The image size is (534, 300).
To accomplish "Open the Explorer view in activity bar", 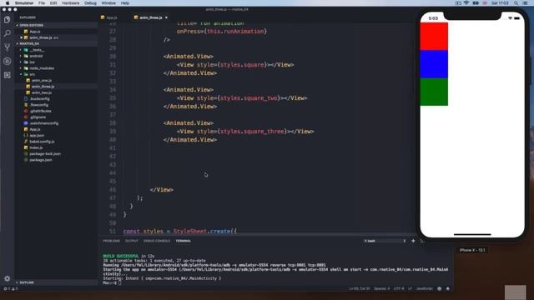I will click(8, 20).
